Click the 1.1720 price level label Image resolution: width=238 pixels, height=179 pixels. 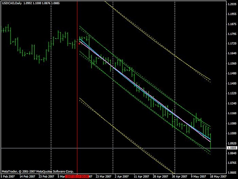click(x=232, y=44)
